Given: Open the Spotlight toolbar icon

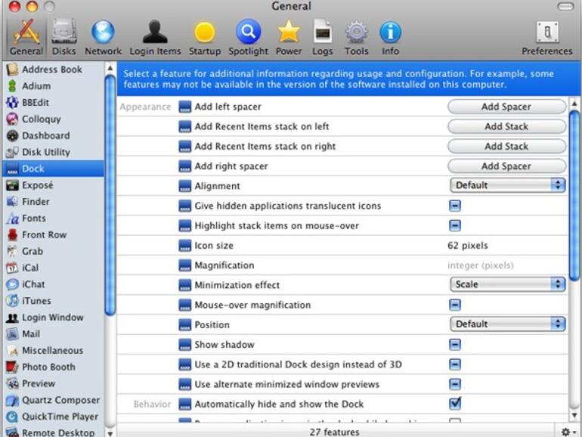Looking at the screenshot, I should 248,36.
